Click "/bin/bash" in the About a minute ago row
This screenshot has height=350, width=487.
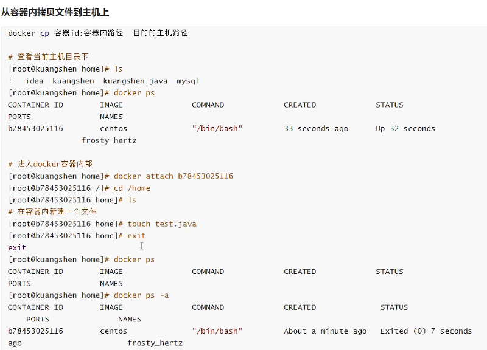(x=217, y=331)
